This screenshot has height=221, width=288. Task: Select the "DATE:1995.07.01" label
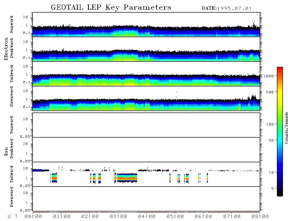pos(227,9)
